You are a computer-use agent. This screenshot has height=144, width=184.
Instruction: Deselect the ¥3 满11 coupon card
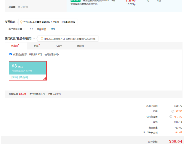click(28, 71)
